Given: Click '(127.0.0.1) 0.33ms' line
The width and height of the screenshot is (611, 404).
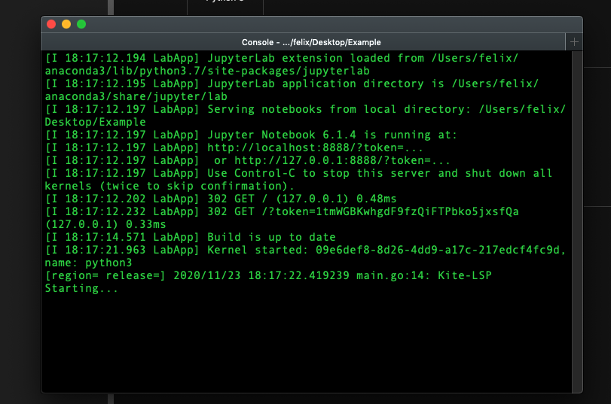Looking at the screenshot, I should pos(105,225).
